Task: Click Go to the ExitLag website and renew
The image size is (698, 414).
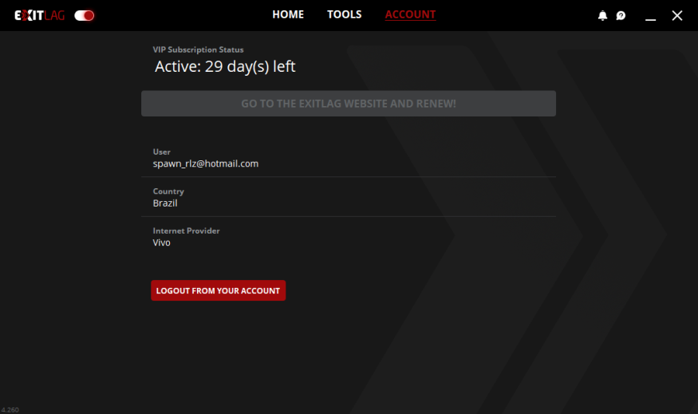Action: tap(348, 103)
